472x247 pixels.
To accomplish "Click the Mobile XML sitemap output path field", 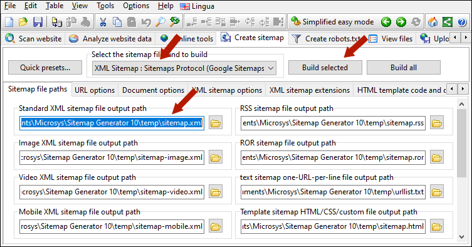I will [112, 226].
